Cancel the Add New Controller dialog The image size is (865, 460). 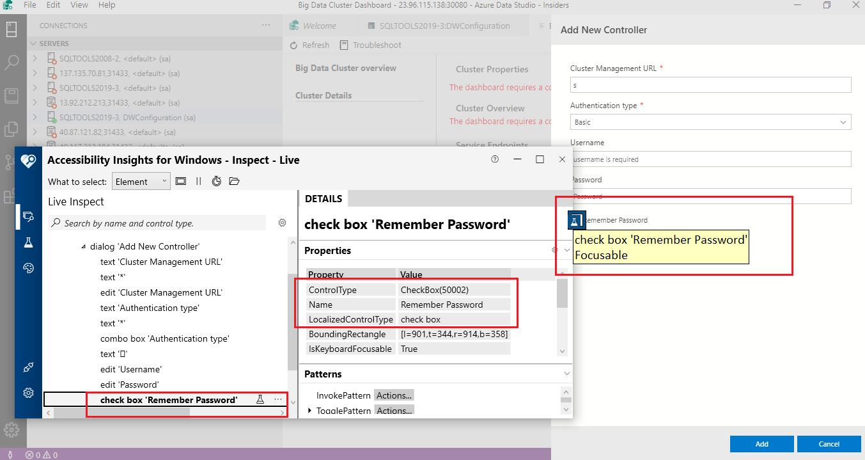click(829, 443)
